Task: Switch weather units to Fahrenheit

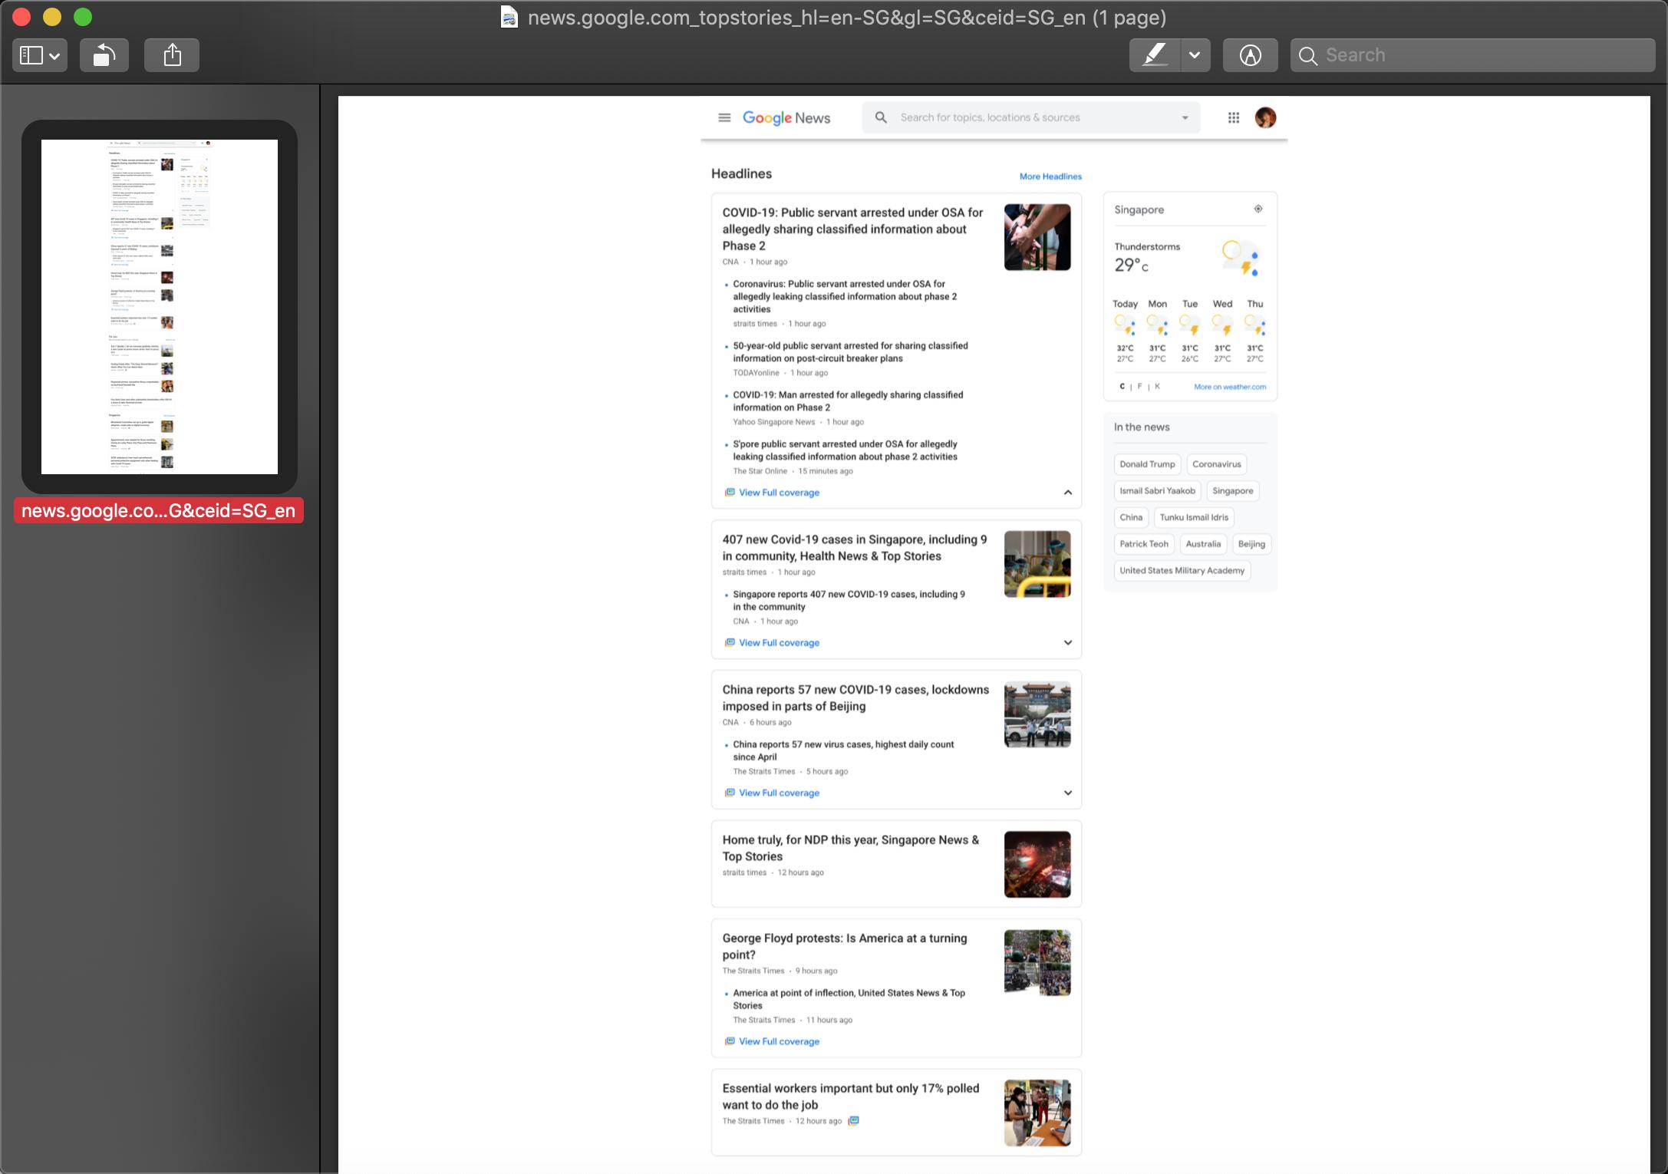Action: pyautogui.click(x=1139, y=387)
